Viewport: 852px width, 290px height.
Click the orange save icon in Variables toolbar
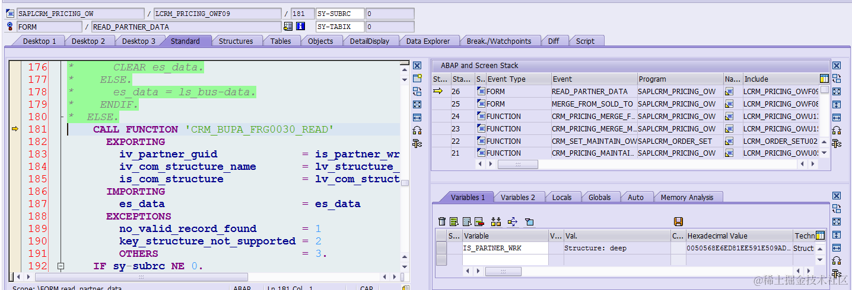[679, 221]
